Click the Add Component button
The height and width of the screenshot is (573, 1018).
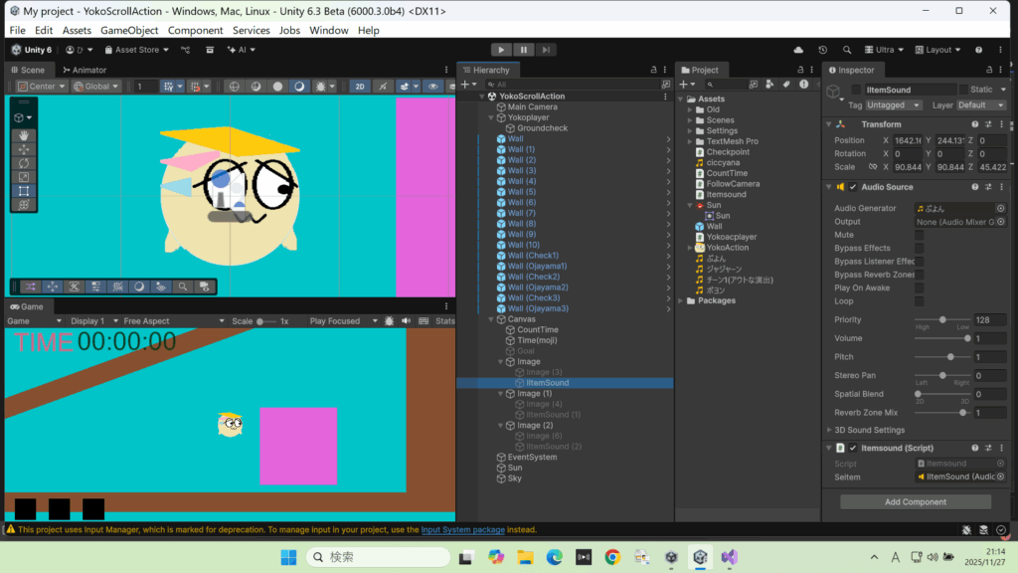pos(916,502)
